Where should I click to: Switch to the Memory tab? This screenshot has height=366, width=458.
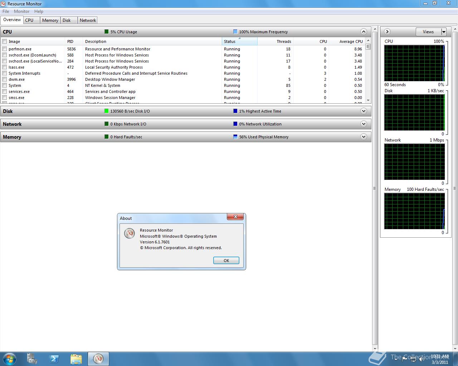point(50,20)
